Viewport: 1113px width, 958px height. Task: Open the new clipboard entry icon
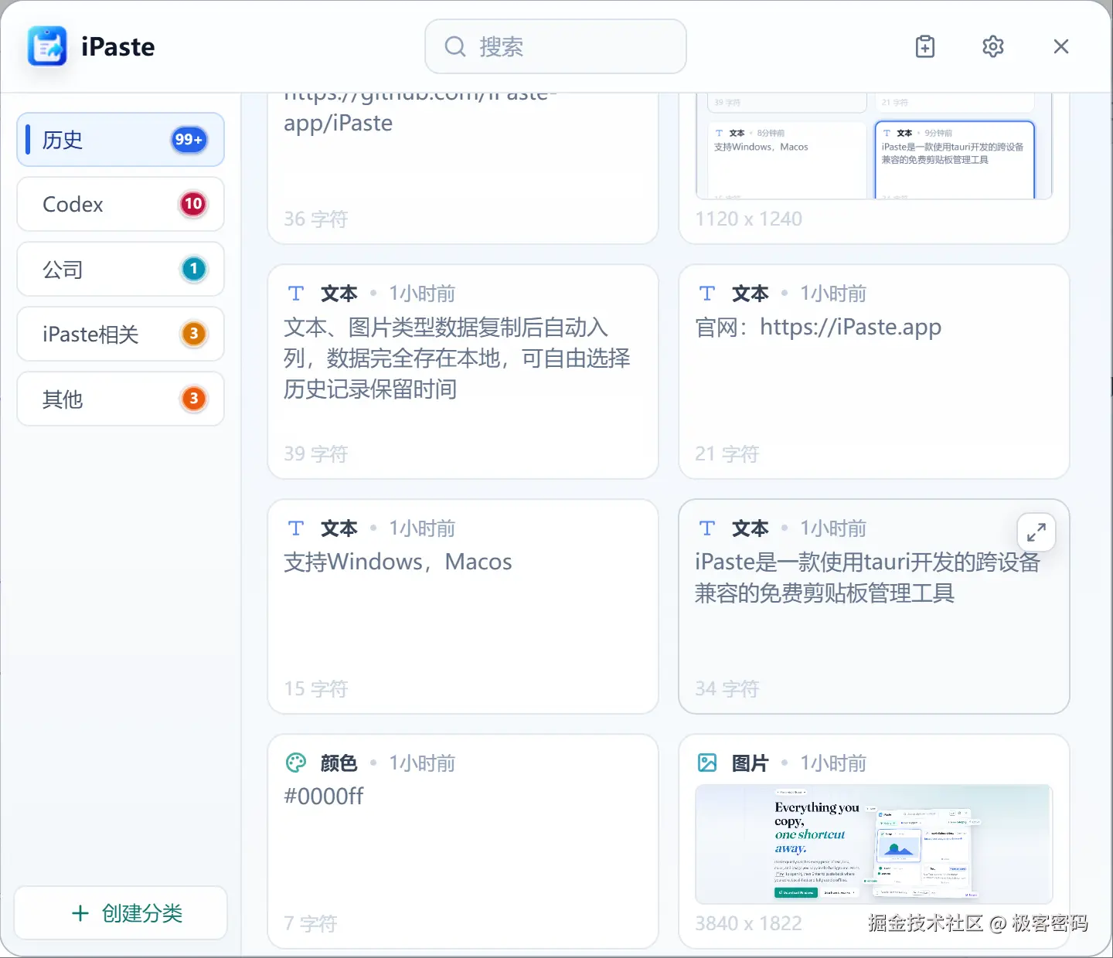925,46
